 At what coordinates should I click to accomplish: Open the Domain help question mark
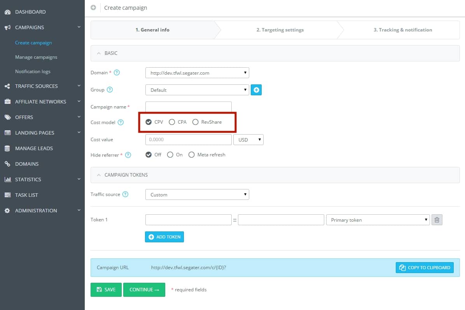click(117, 72)
